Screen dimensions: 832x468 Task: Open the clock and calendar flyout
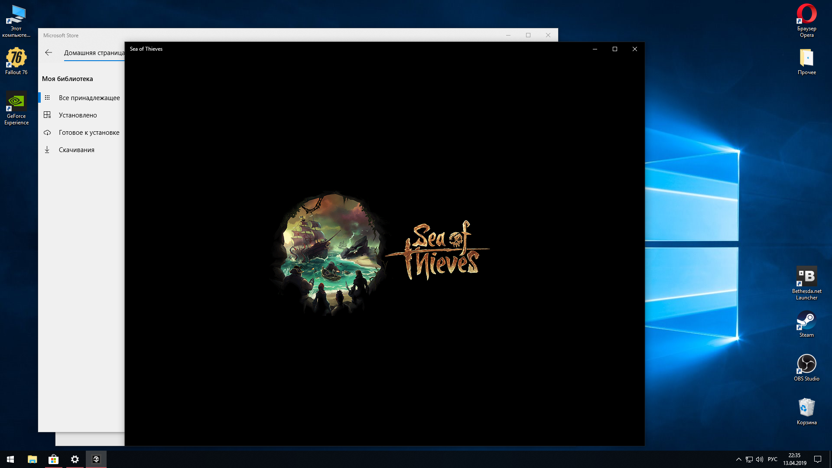794,459
